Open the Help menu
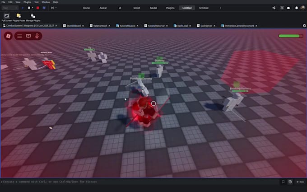307x192 pixels. click(x=56, y=2)
